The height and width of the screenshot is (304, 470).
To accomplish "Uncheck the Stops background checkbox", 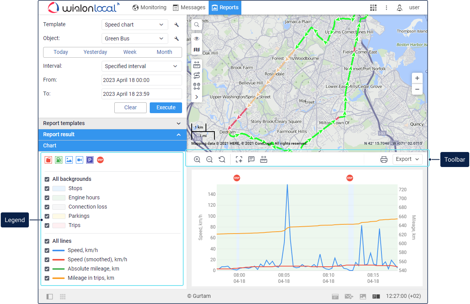I will (47, 189).
